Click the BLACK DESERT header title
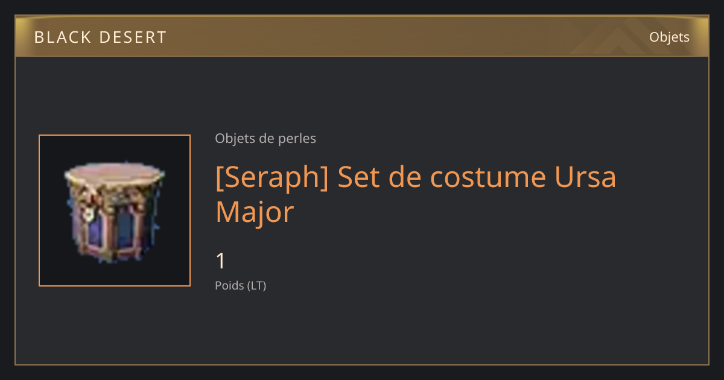Screen dimensions: 724x380 click(x=100, y=37)
